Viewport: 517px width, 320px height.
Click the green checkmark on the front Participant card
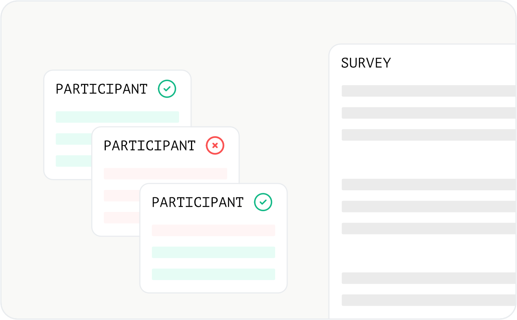(263, 202)
